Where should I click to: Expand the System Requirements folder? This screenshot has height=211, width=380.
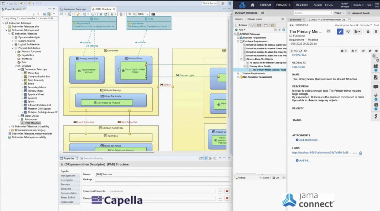(x=238, y=74)
